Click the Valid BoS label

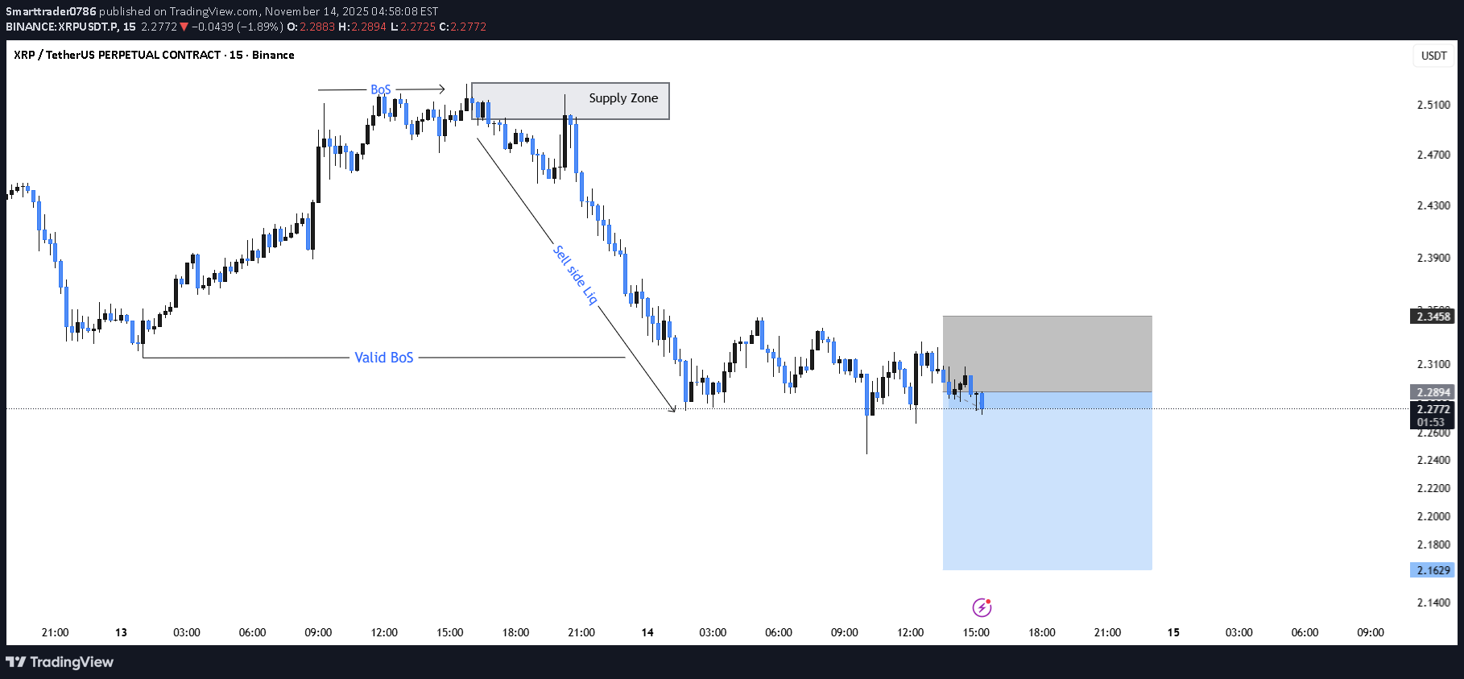[x=384, y=358]
